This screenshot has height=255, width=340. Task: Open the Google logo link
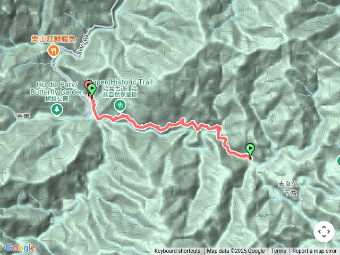pos(20,248)
